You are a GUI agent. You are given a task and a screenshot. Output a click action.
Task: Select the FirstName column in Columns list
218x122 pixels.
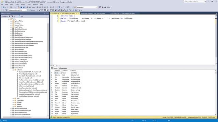click(x=31, y=80)
